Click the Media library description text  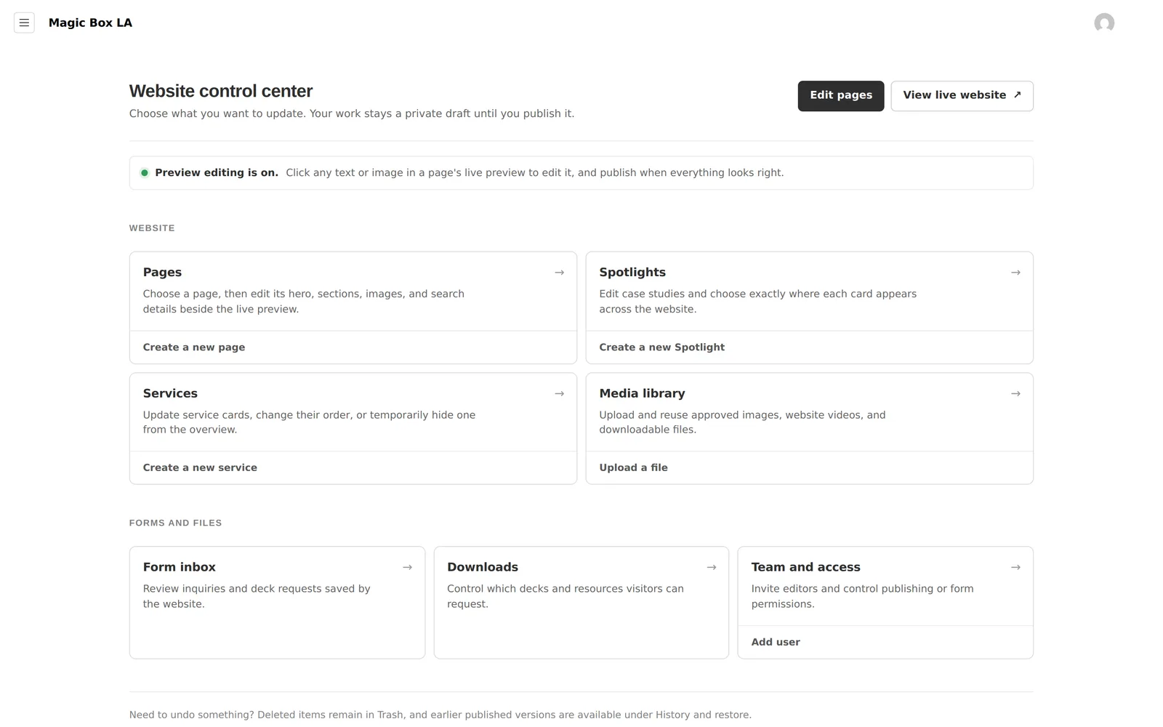(x=742, y=422)
